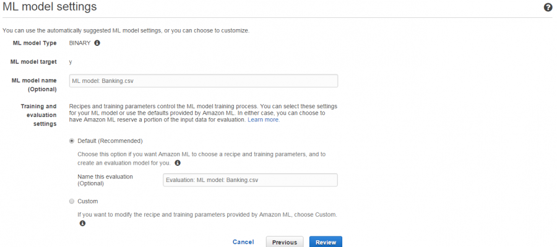The width and height of the screenshot is (557, 247).
Task: Click the Cancel link
Action: [243, 242]
